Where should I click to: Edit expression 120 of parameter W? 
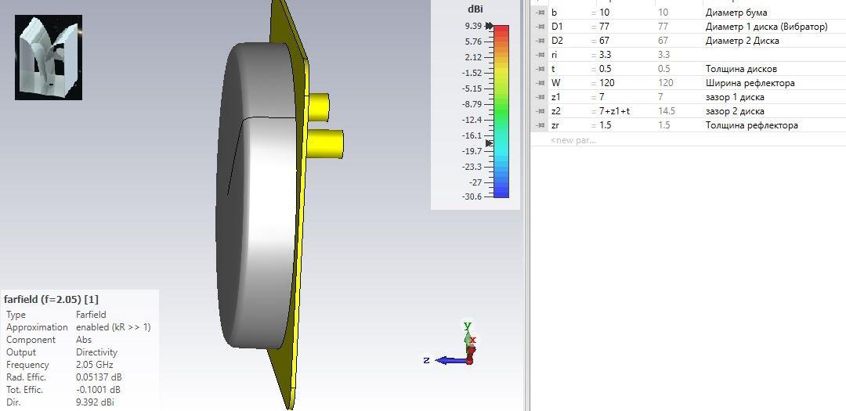tap(606, 83)
